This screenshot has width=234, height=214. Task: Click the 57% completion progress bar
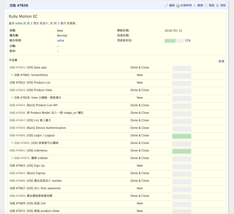point(174,41)
